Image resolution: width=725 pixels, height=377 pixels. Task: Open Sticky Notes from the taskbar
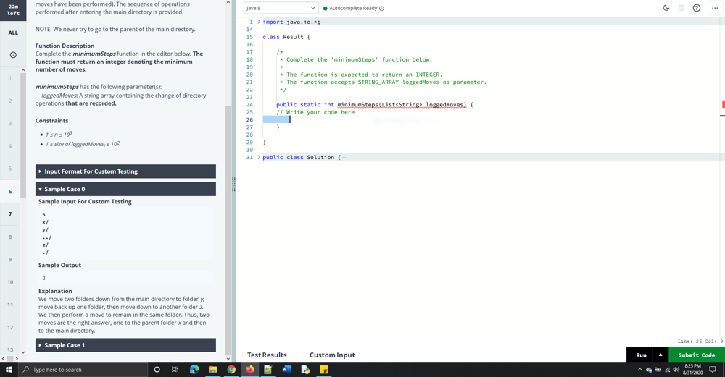pos(323,370)
